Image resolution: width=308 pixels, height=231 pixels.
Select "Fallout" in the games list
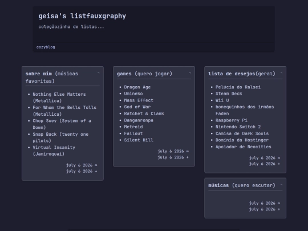coord(133,133)
